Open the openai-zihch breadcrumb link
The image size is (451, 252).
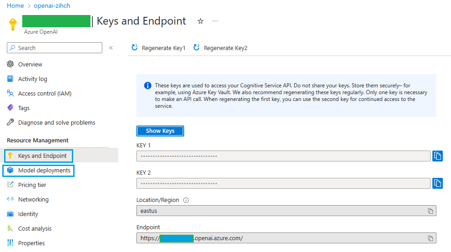click(52, 6)
